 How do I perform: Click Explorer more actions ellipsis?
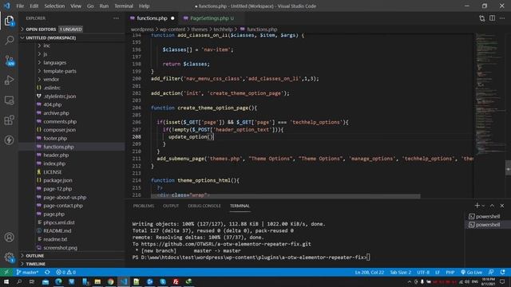point(116,18)
